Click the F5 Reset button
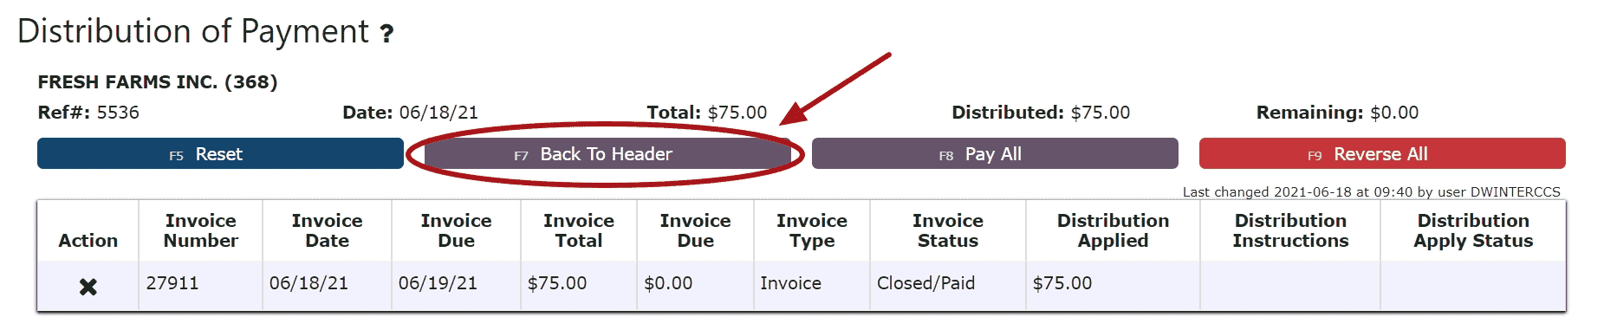The height and width of the screenshot is (330, 1604). coord(220,154)
